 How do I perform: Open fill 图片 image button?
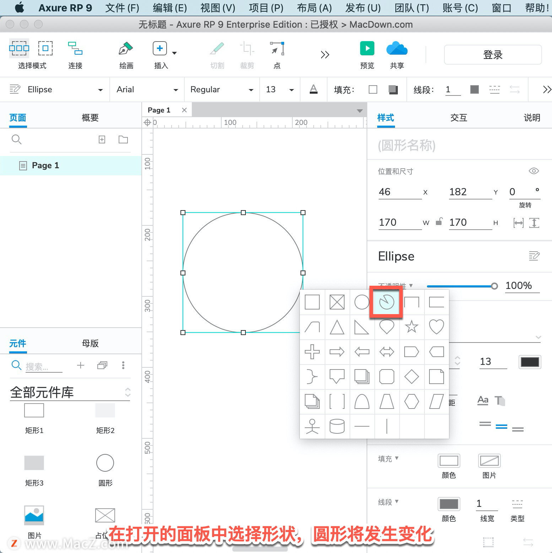coord(489,461)
